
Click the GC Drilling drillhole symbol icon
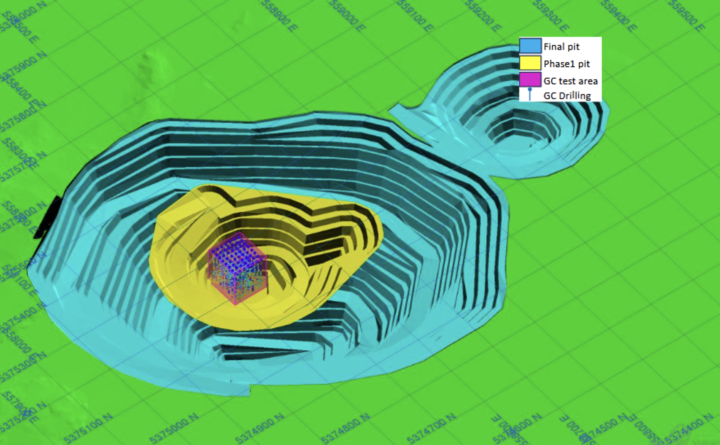[530, 94]
